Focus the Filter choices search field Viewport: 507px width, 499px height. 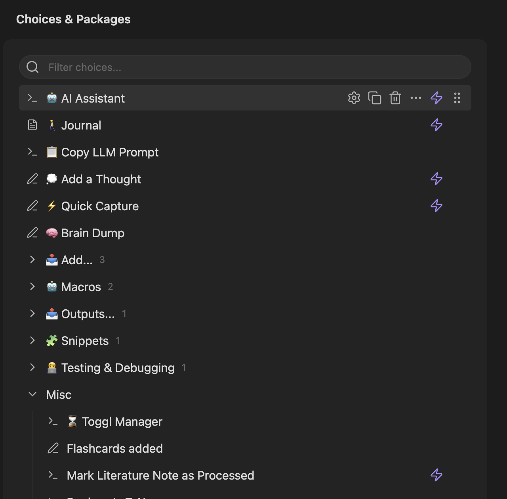tap(245, 67)
